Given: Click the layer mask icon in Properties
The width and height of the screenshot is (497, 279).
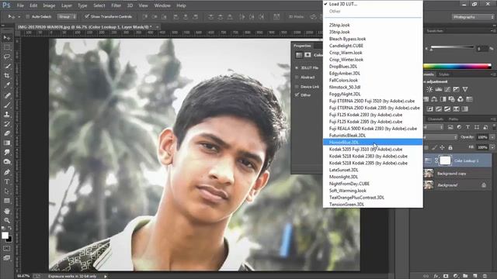Looking at the screenshot, I should (x=308, y=55).
